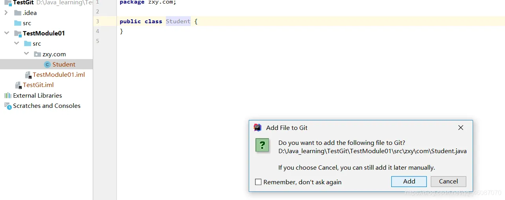Click the Student class icon in project tree
The height and width of the screenshot is (200, 505).
point(47,65)
